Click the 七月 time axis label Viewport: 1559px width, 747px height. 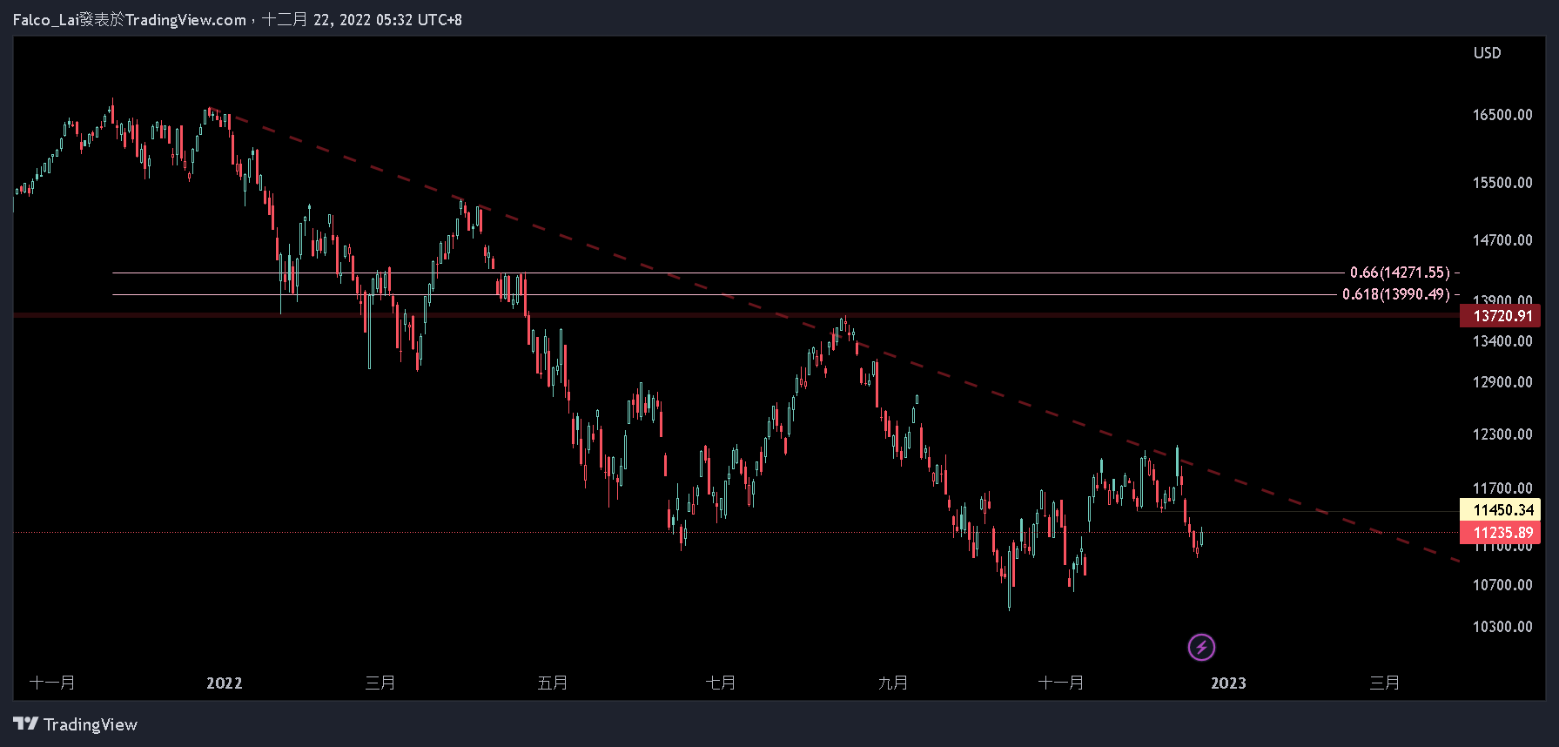point(721,683)
